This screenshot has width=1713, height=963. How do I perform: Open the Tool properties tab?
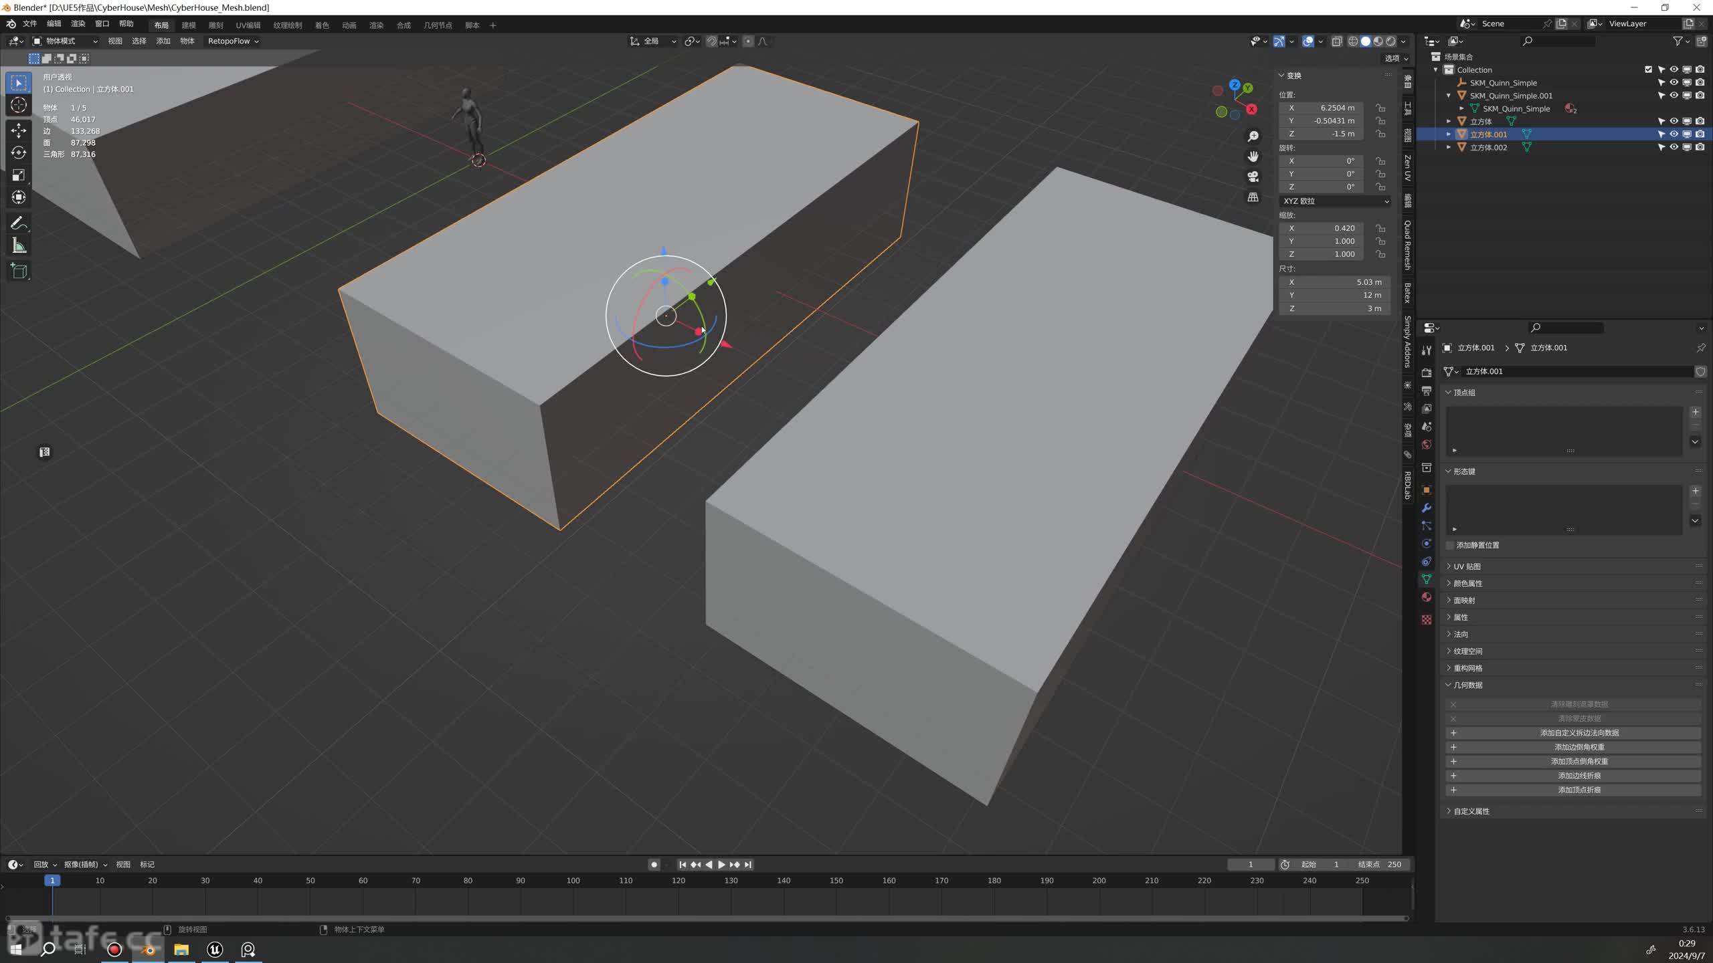click(x=1427, y=350)
